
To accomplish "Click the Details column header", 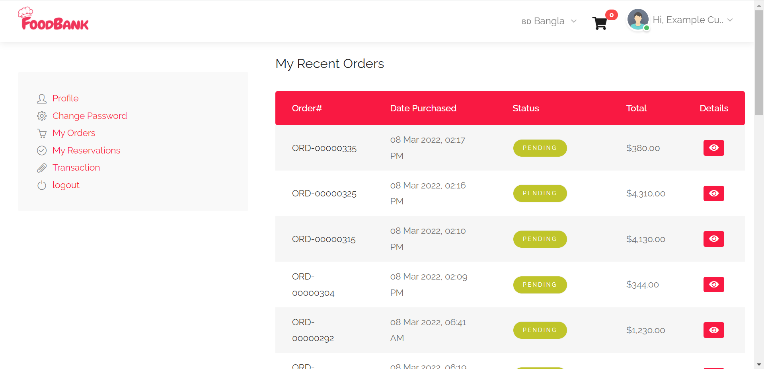I will click(x=714, y=108).
